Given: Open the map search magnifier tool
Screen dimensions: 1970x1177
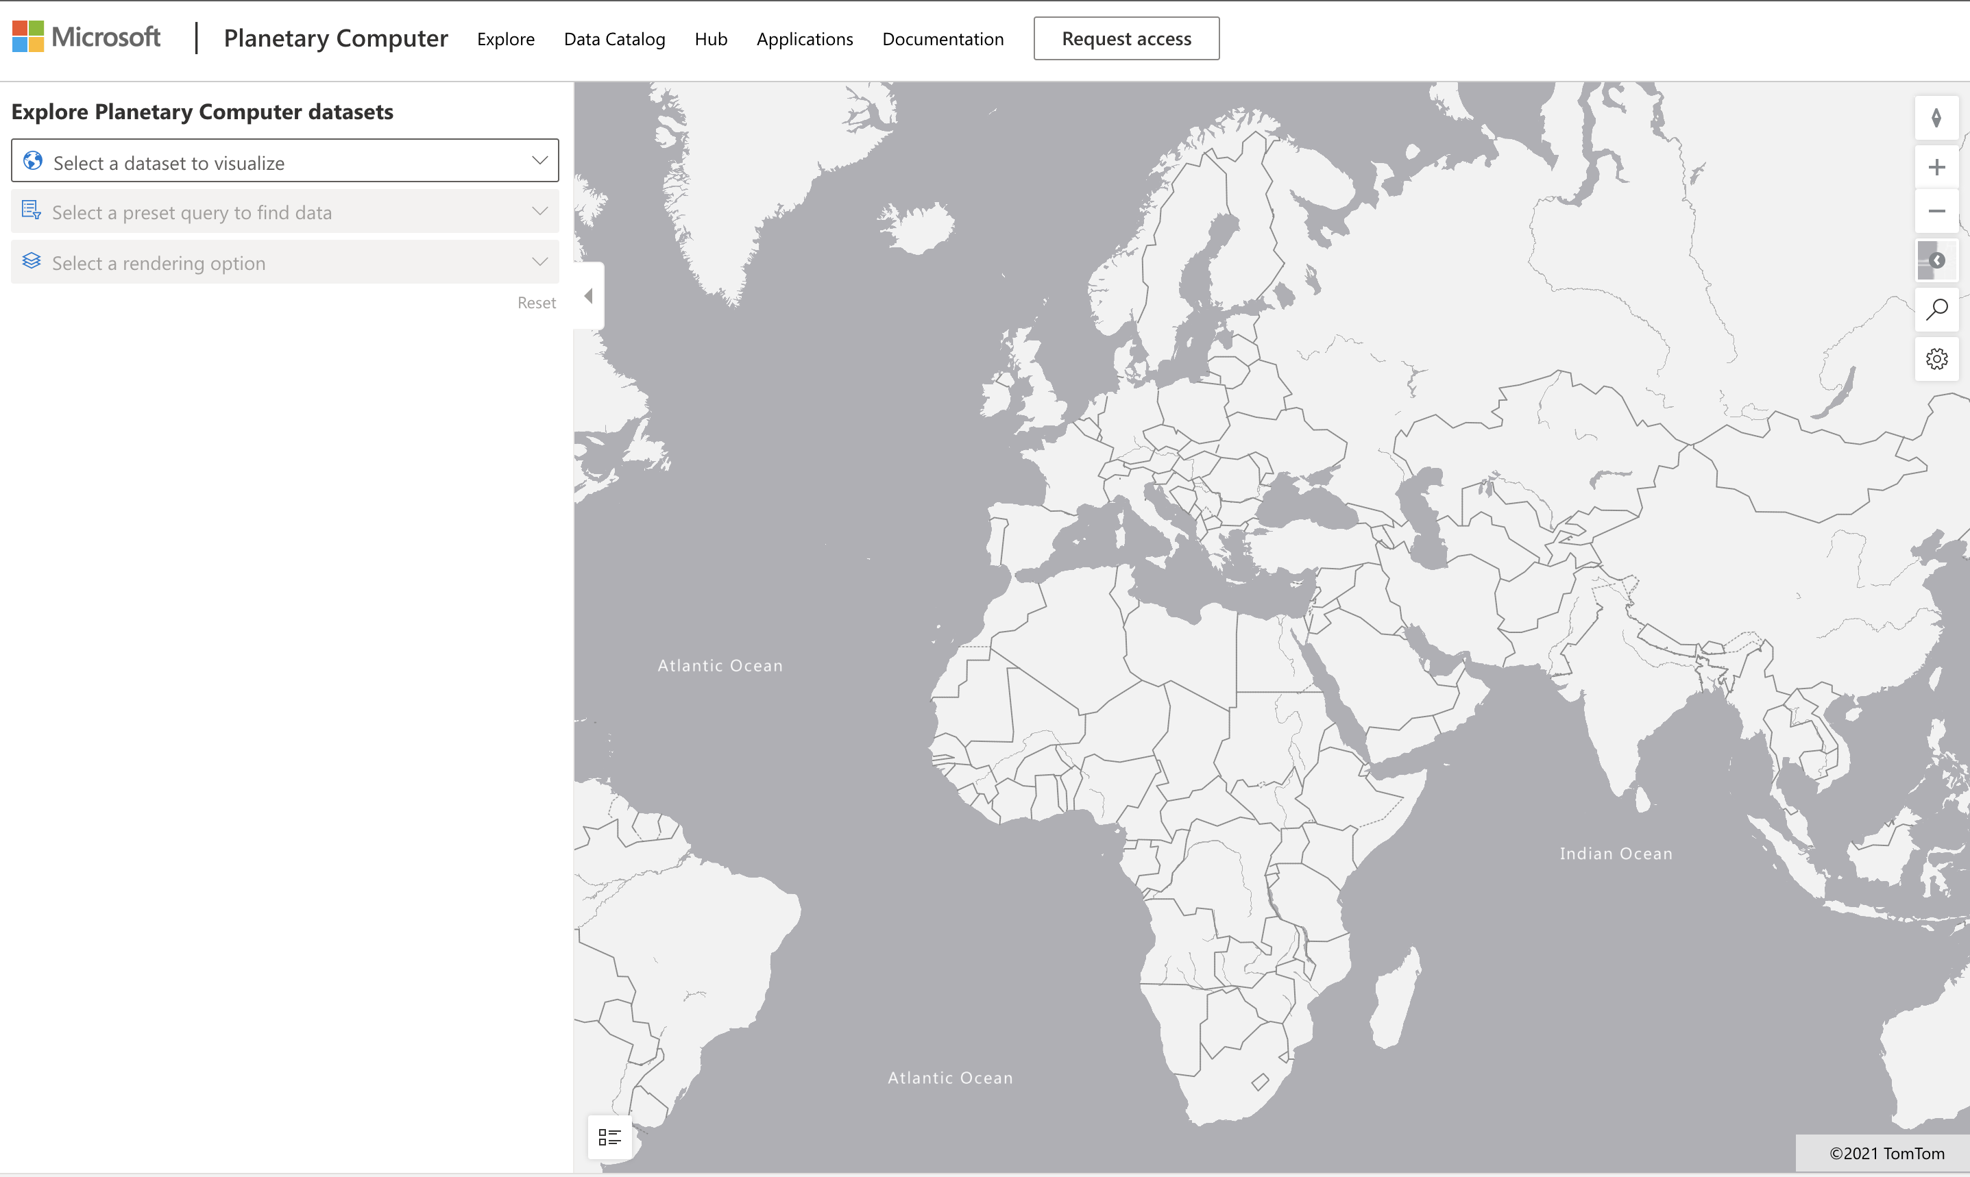Looking at the screenshot, I should click(x=1936, y=309).
